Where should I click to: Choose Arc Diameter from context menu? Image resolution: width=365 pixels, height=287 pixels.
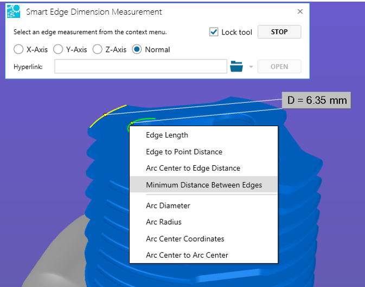click(204, 205)
